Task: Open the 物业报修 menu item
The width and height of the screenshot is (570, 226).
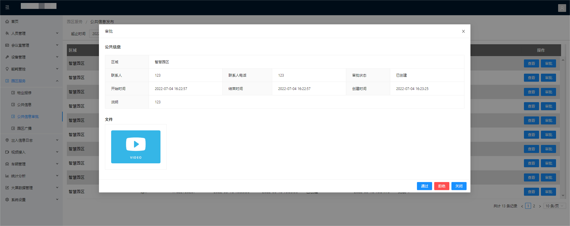Action: pyautogui.click(x=31, y=93)
